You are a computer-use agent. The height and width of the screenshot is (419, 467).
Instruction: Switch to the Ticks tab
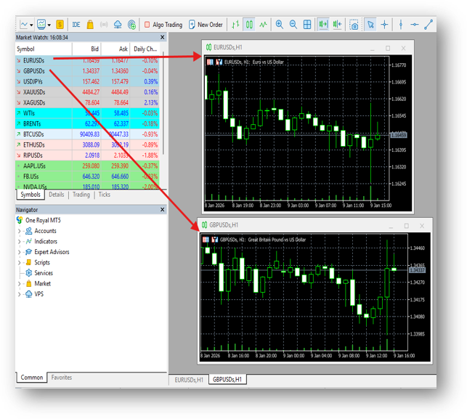click(105, 195)
